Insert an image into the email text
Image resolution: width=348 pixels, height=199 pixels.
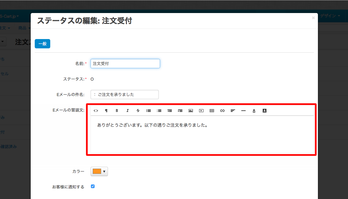tap(191, 111)
